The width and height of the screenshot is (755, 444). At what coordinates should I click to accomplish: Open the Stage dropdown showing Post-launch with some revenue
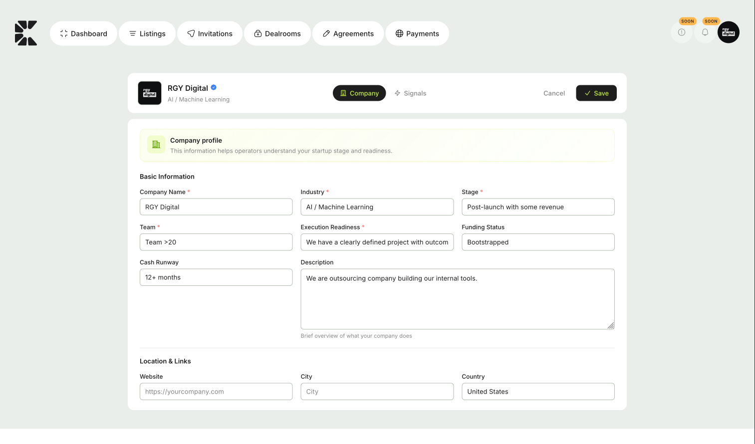pyautogui.click(x=538, y=207)
